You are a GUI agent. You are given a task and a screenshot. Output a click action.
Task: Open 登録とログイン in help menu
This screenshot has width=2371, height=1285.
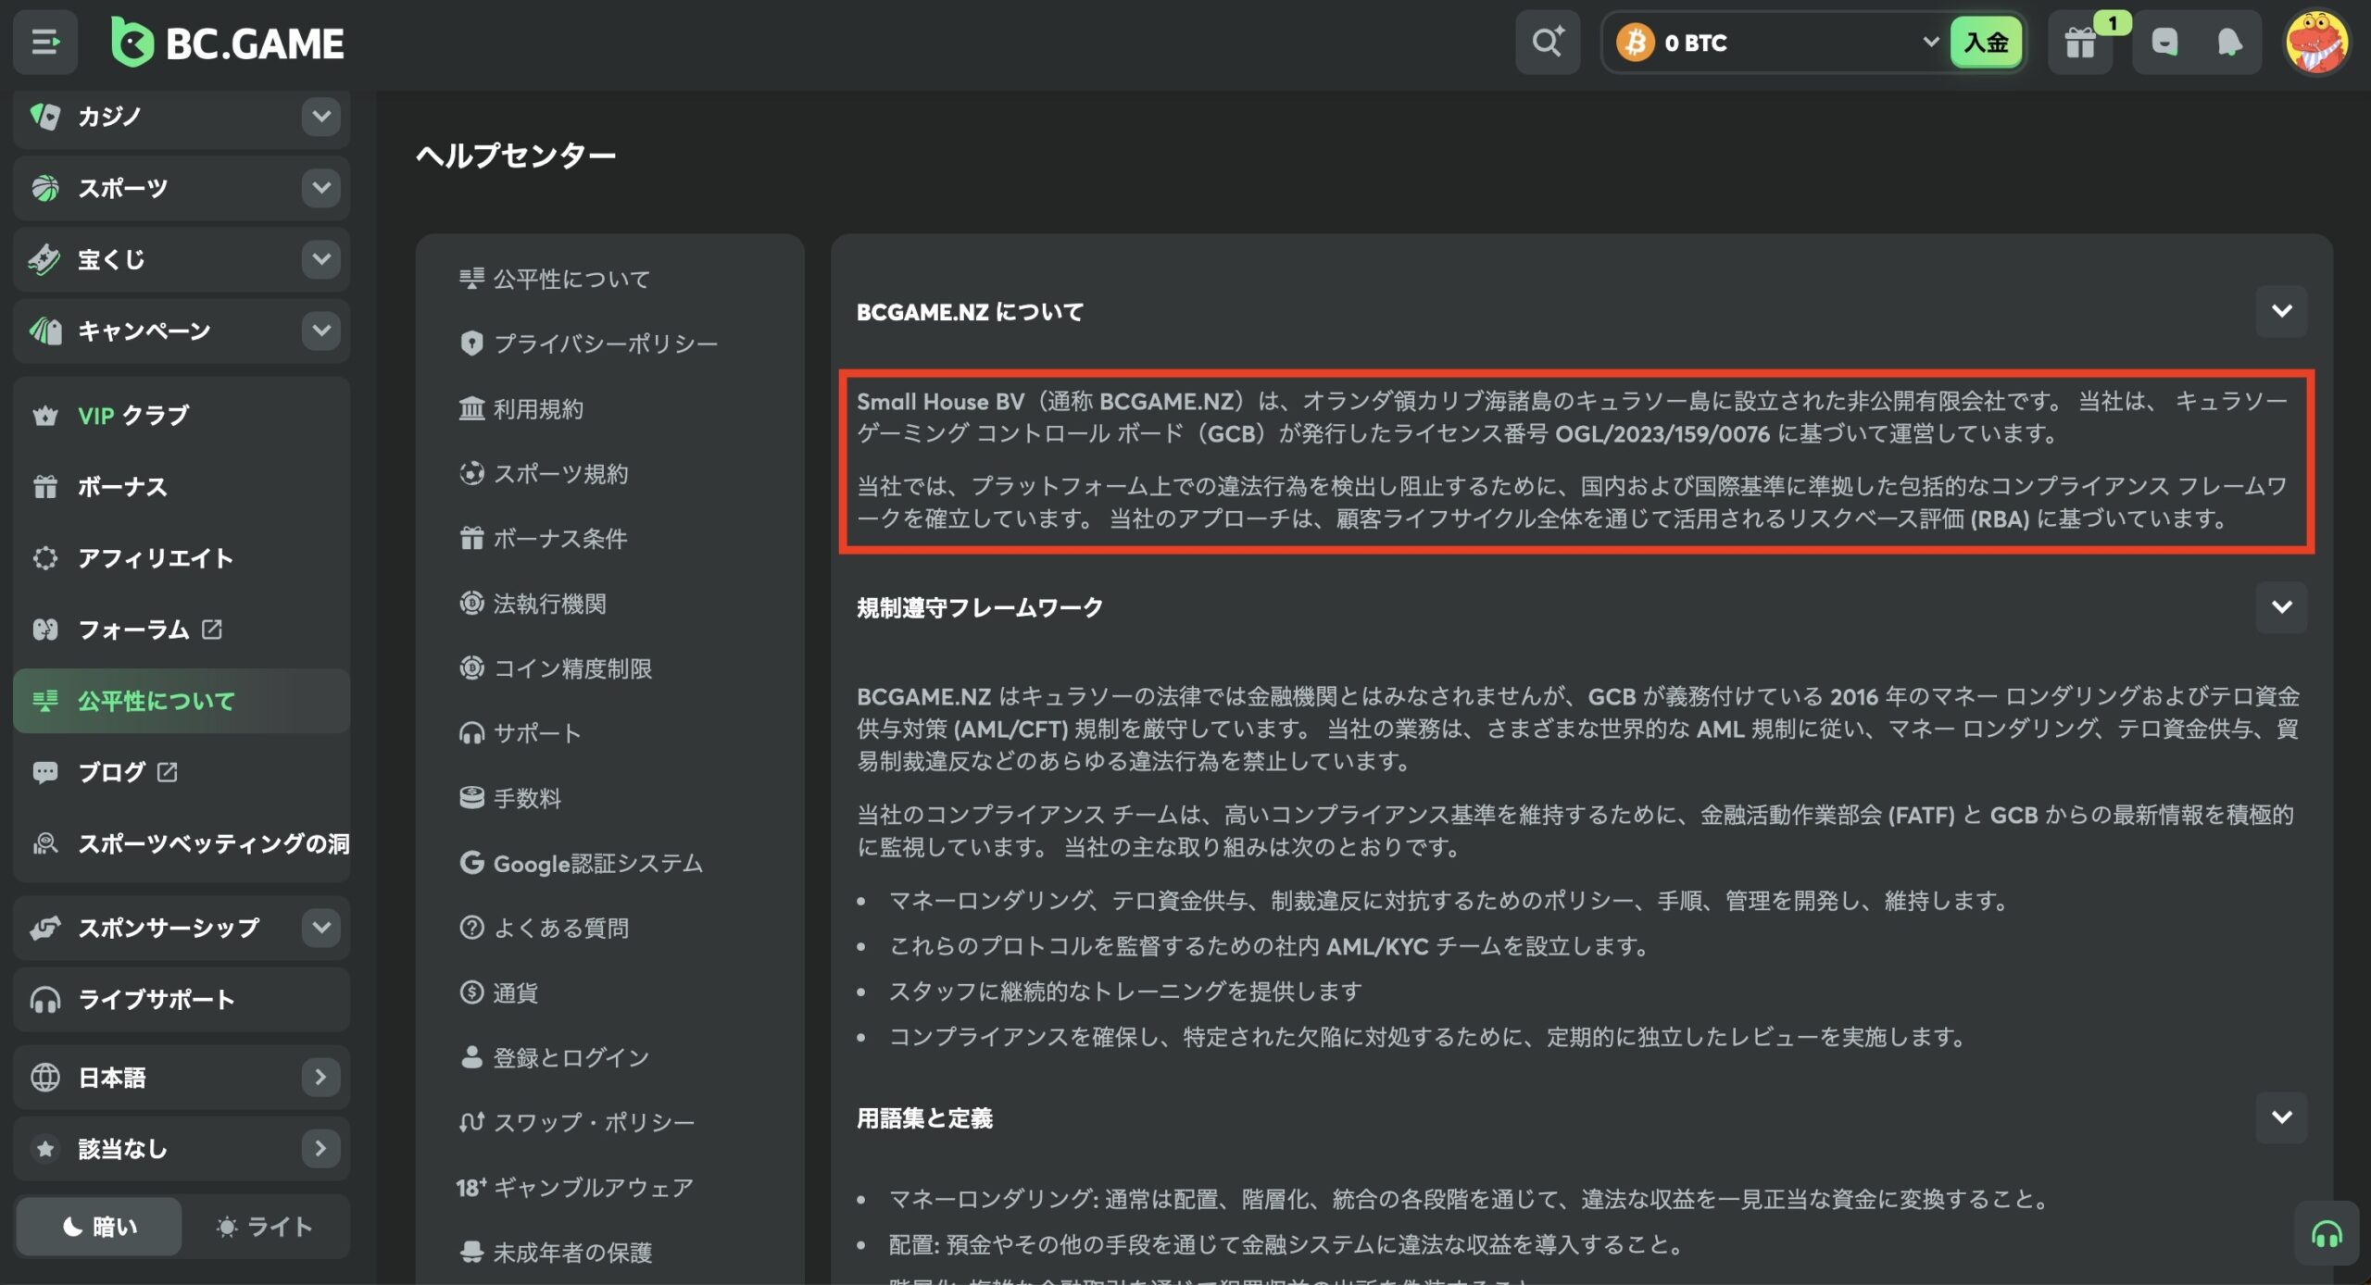point(555,1057)
